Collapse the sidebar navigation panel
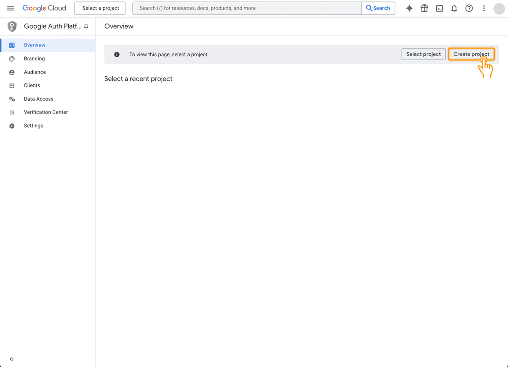Screen dimensions: 508x367 [x=12, y=359]
